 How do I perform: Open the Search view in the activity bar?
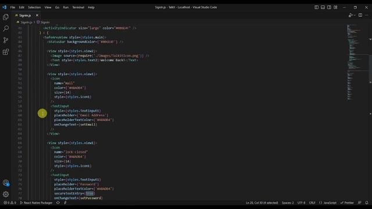6,28
